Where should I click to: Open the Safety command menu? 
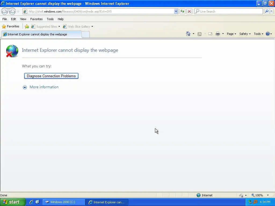[x=245, y=34]
